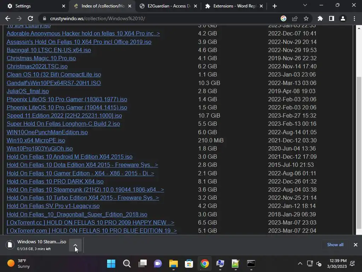The height and width of the screenshot is (272, 362).
Task: Open Christmas.Magic.10.Pro.iso link
Action: (41, 58)
